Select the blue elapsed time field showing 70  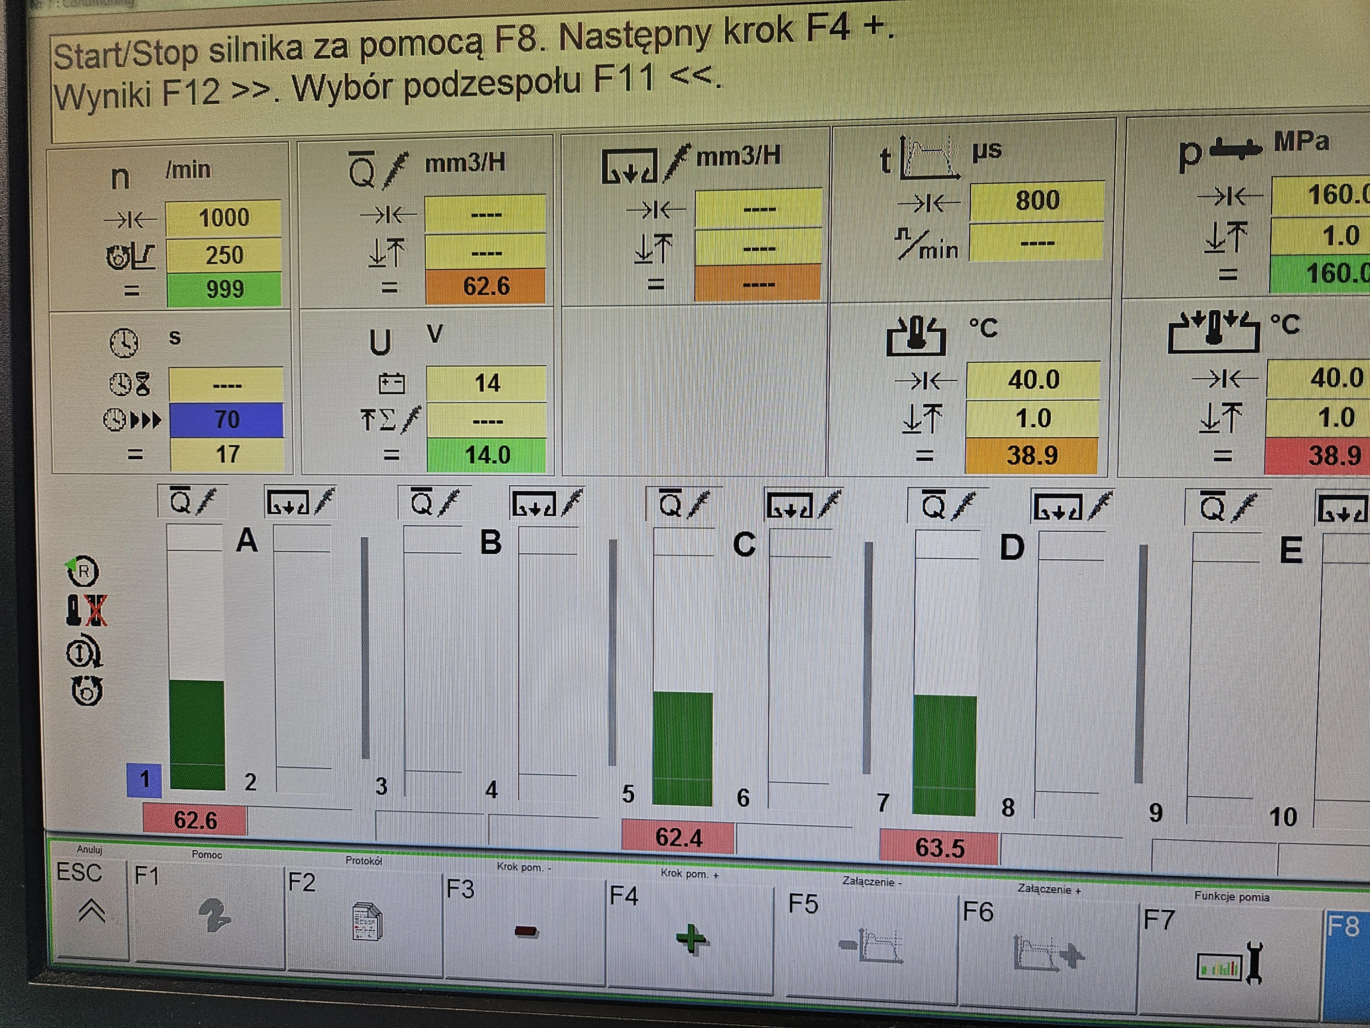227,420
